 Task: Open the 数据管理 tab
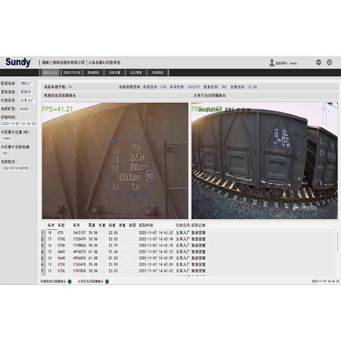point(95,73)
